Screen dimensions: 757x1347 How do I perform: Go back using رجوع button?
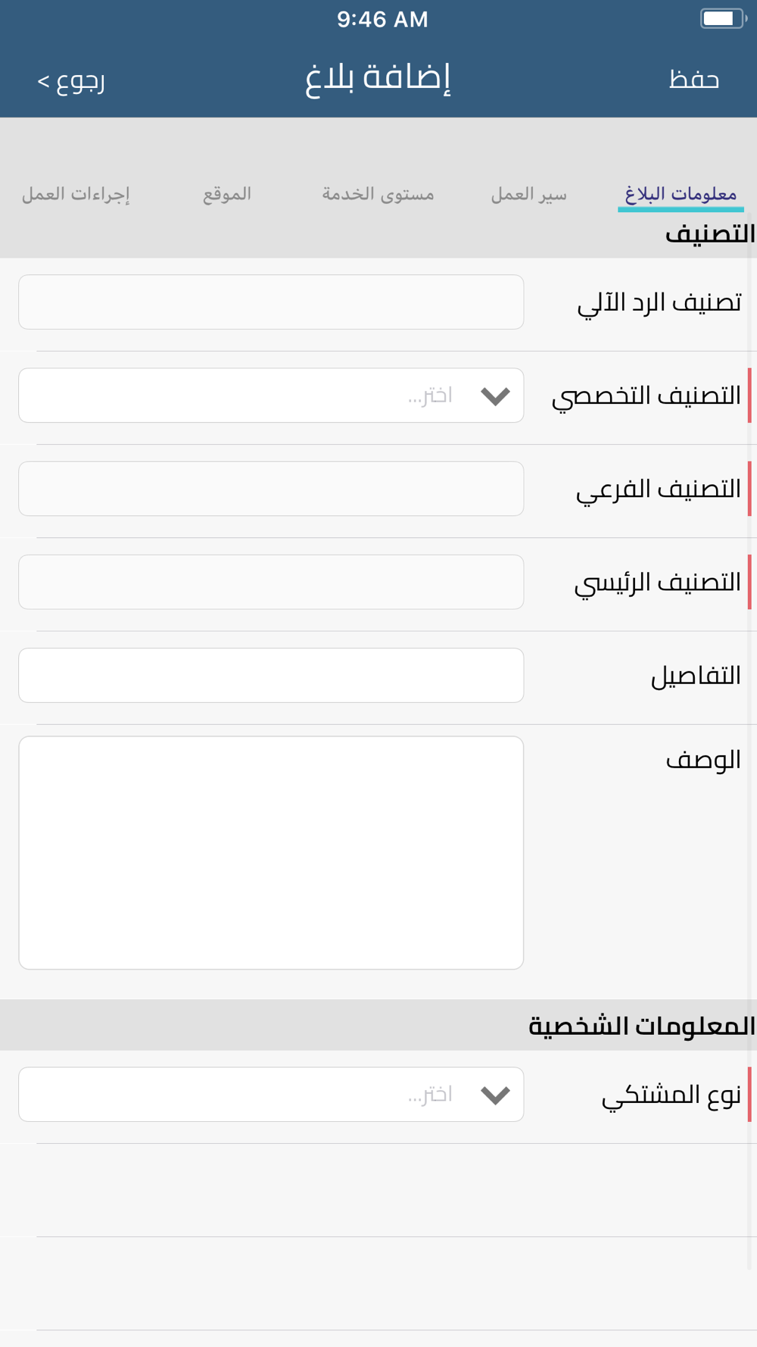(71, 80)
